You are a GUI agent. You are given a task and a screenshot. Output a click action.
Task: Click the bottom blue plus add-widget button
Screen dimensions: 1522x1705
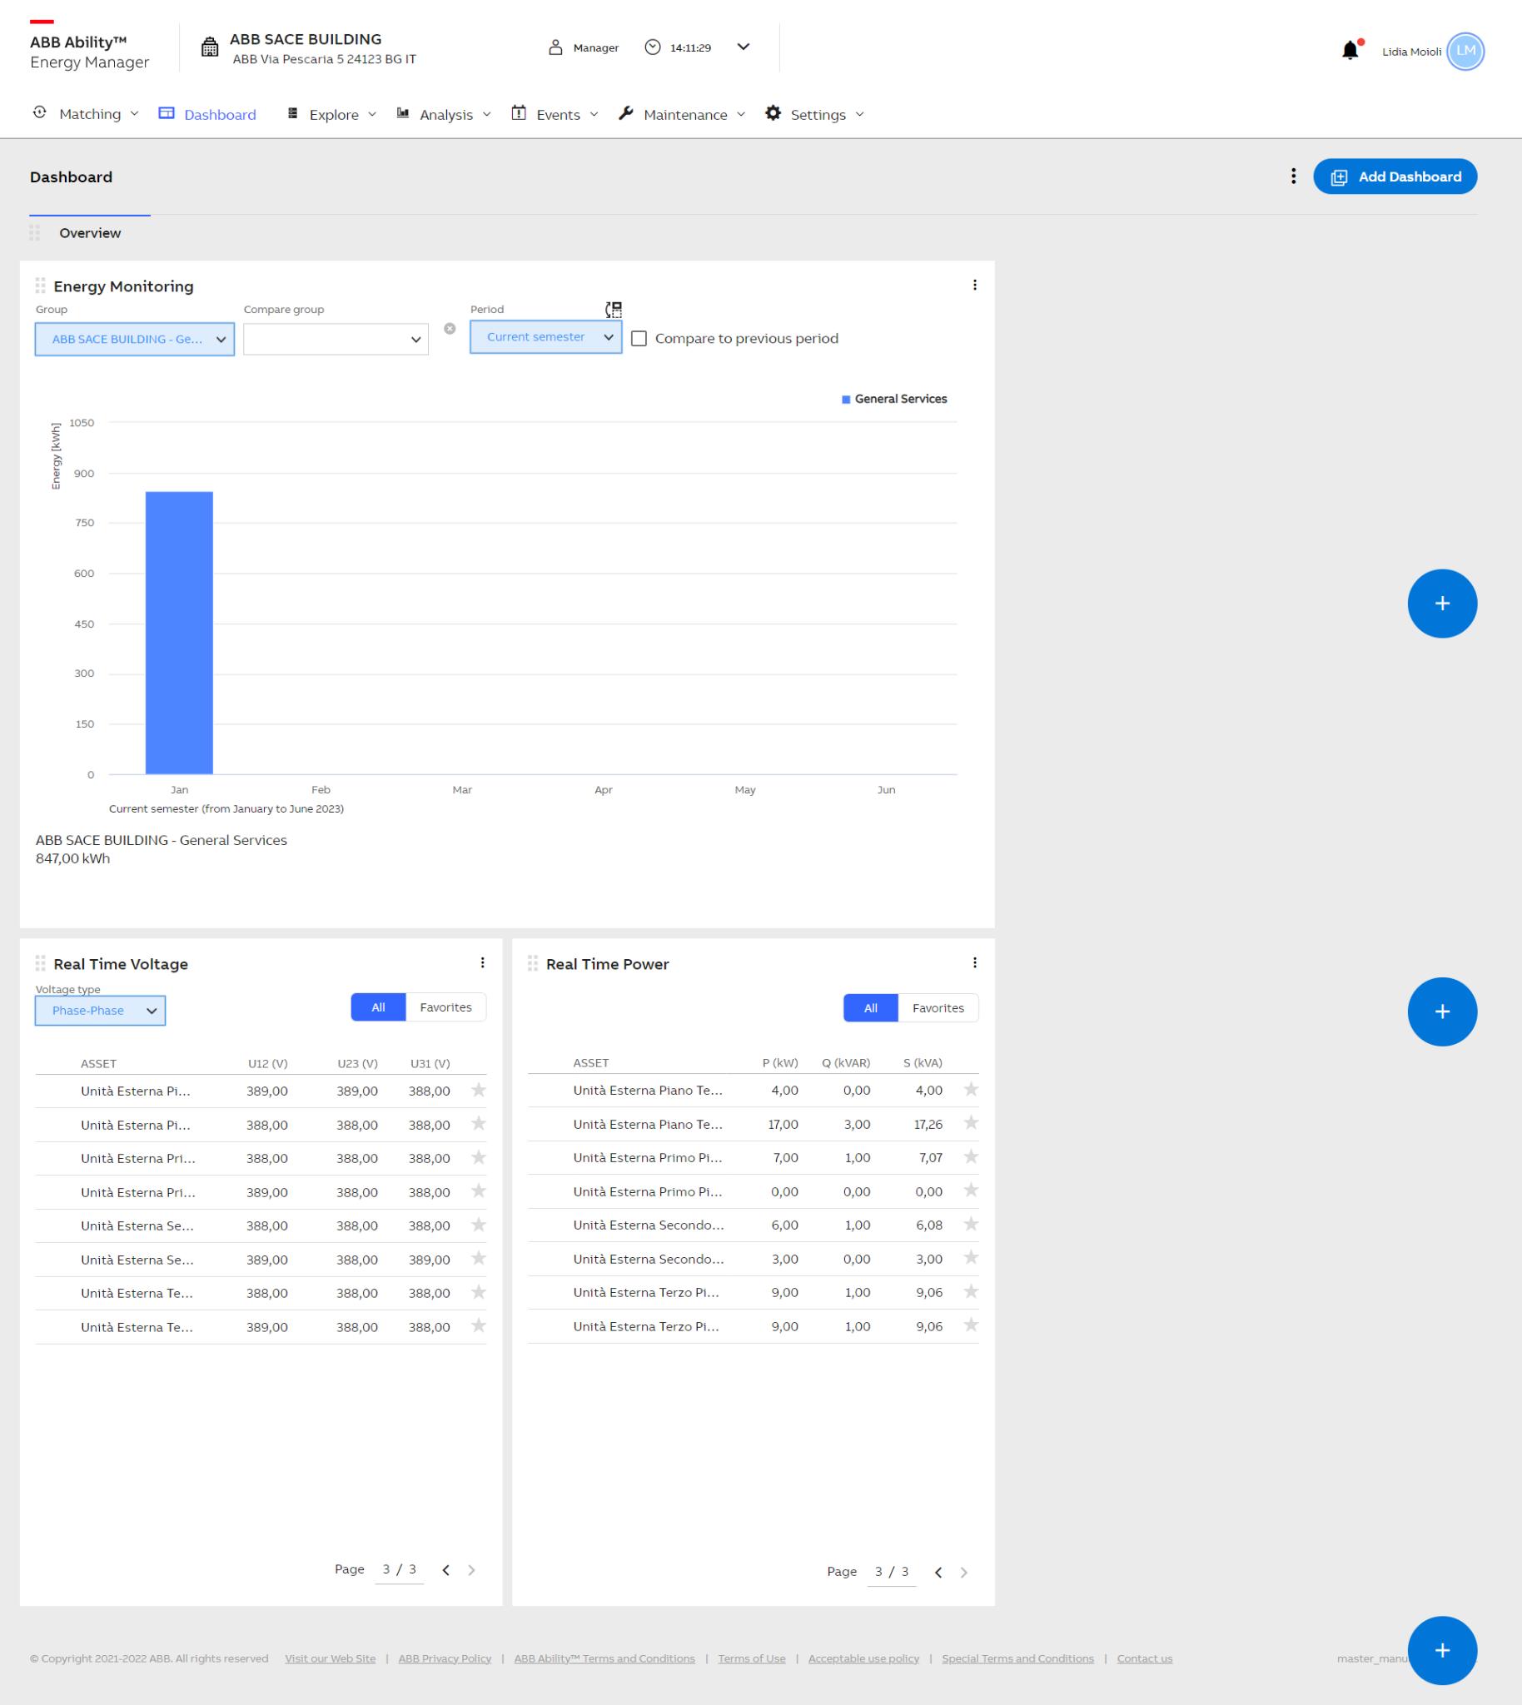point(1442,1651)
